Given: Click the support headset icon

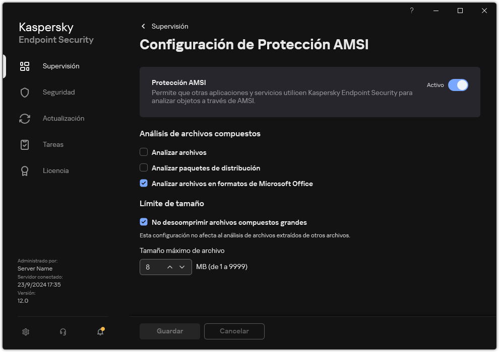Looking at the screenshot, I should (x=63, y=332).
